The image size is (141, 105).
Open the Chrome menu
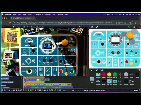pyautogui.click(x=8, y=14)
